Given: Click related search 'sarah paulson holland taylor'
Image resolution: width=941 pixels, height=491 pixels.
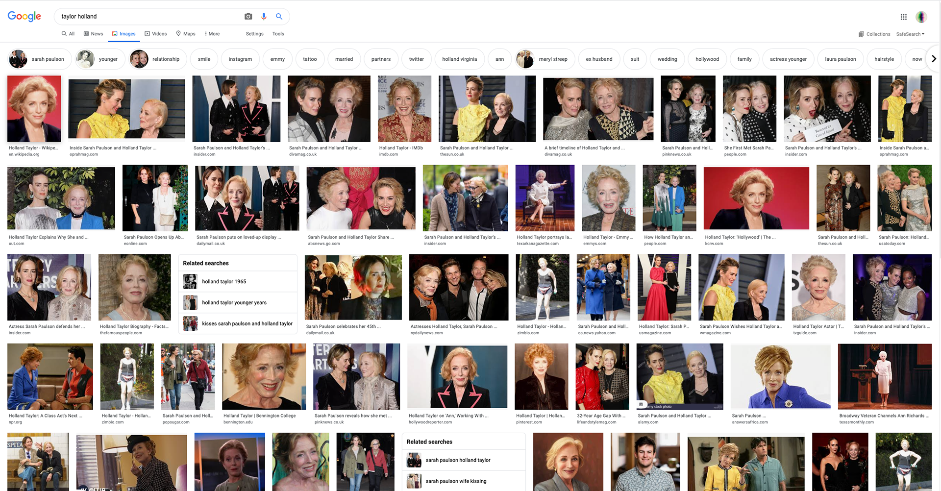Looking at the screenshot, I should (x=464, y=460).
